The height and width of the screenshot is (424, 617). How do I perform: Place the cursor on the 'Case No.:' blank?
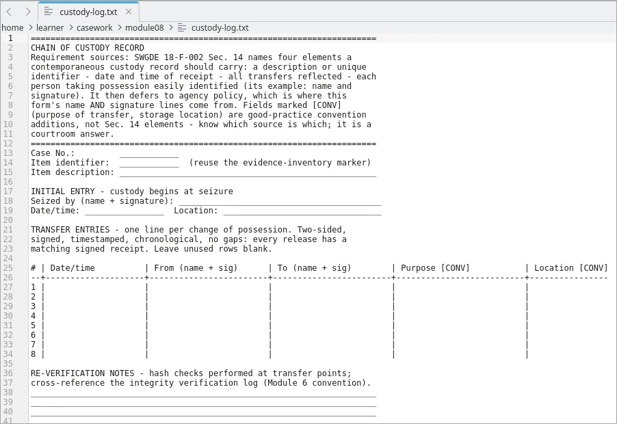(149, 153)
